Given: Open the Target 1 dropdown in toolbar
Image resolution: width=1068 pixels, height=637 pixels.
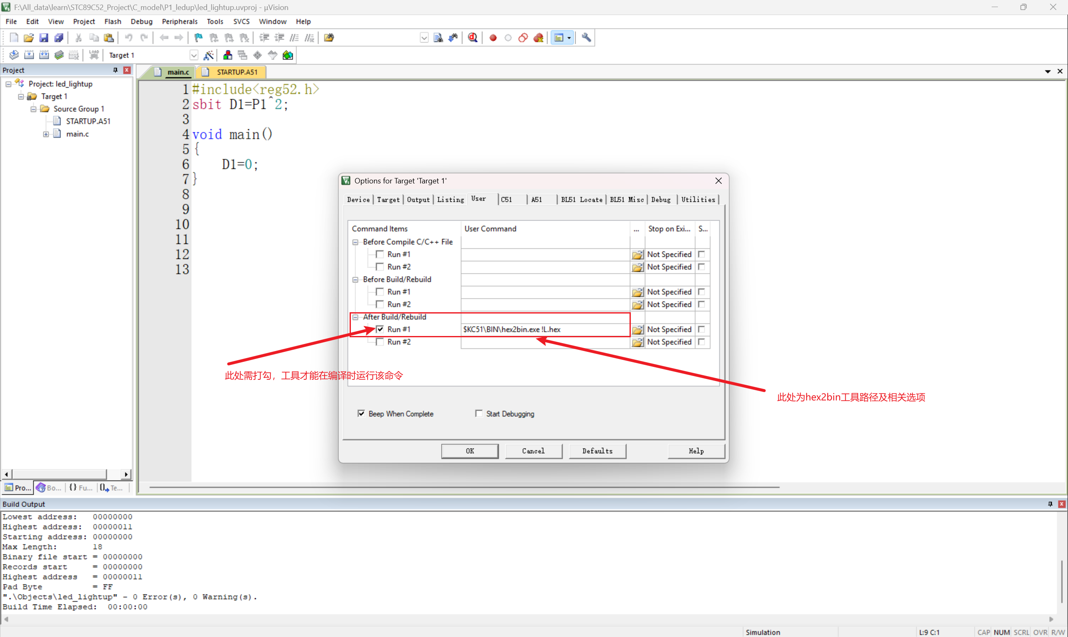Looking at the screenshot, I should (x=194, y=55).
